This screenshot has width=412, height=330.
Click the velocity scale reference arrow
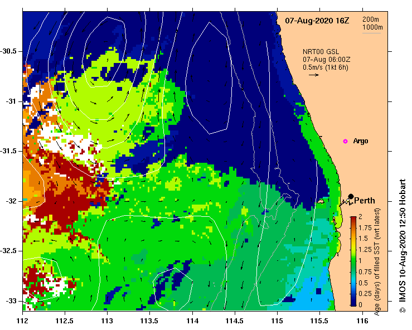[314, 75]
